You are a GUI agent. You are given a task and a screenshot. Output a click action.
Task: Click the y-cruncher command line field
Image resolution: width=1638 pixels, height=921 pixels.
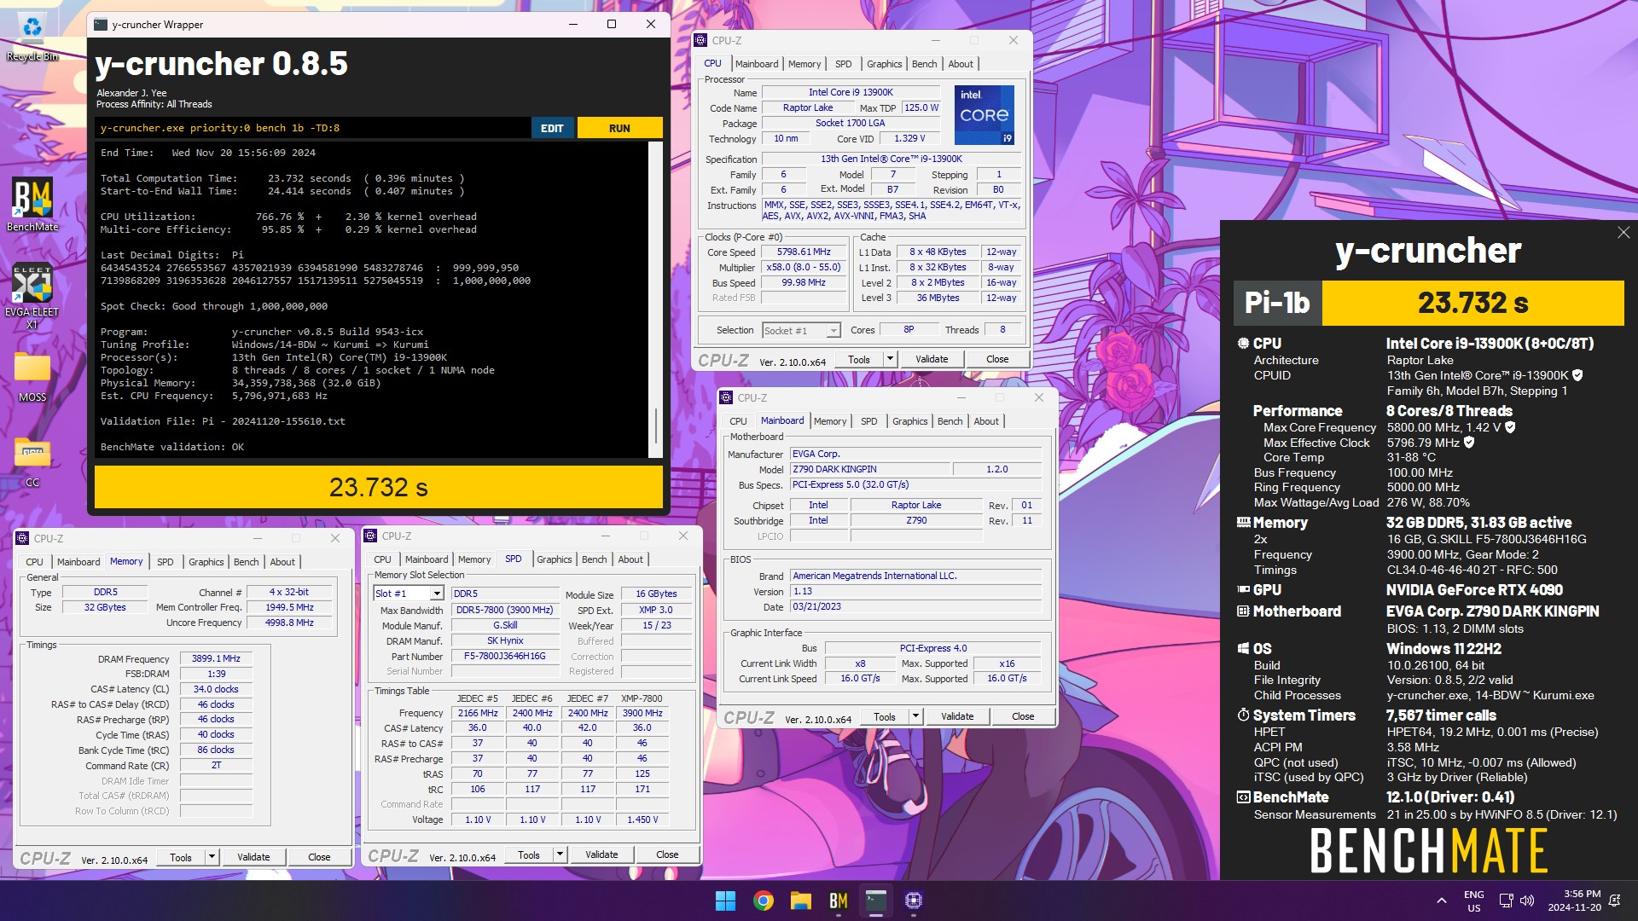(312, 128)
